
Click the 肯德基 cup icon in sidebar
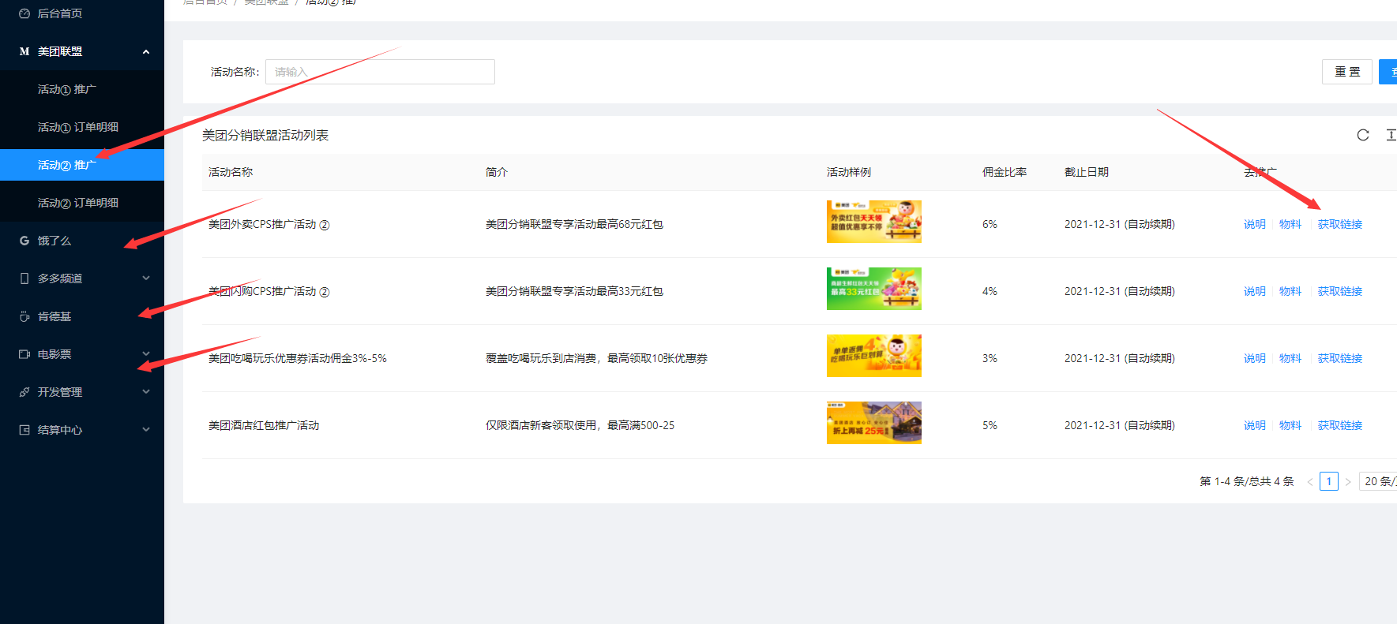tap(24, 316)
